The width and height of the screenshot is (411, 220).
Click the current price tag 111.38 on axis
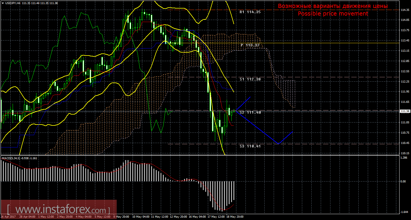tap(405, 111)
